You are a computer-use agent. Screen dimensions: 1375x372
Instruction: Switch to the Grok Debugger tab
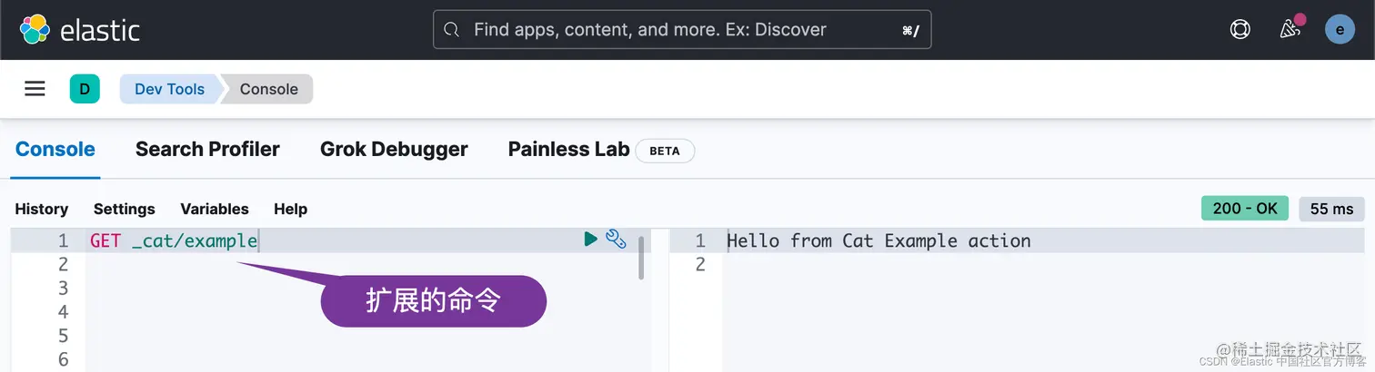point(394,150)
